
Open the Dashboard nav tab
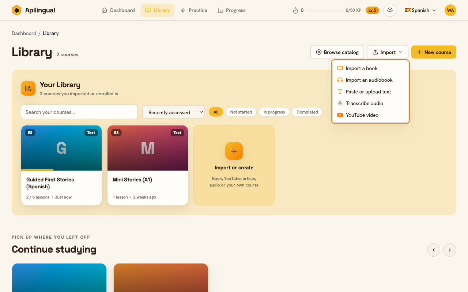(x=118, y=10)
